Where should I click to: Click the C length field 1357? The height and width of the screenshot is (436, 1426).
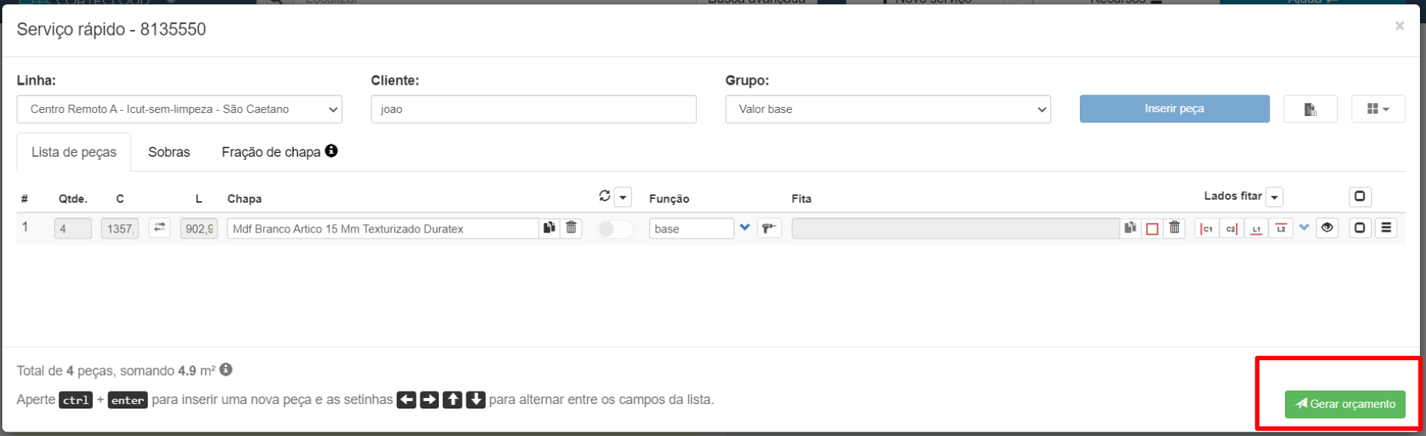coord(120,229)
